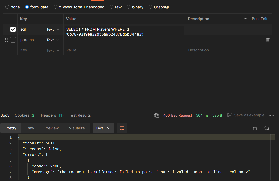Switch to Pretty response view
279x181 pixels.
click(11, 128)
